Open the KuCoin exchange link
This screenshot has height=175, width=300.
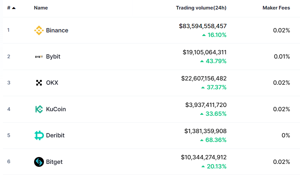[56, 109]
